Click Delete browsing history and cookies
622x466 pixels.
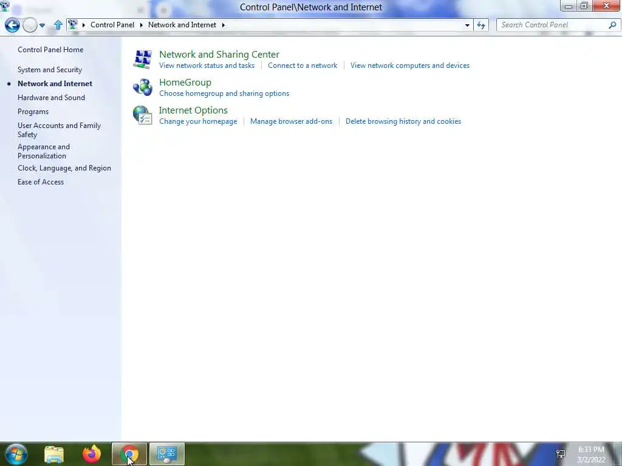pos(403,121)
